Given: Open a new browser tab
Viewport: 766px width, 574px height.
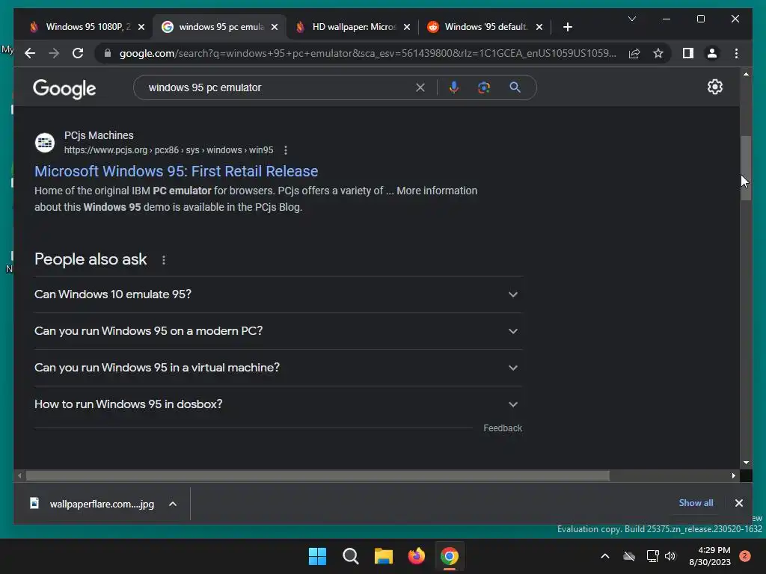Looking at the screenshot, I should [567, 27].
